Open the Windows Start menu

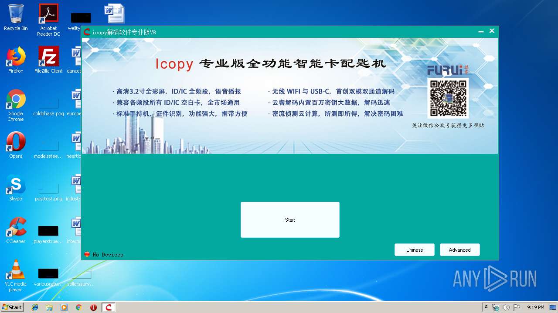12,307
